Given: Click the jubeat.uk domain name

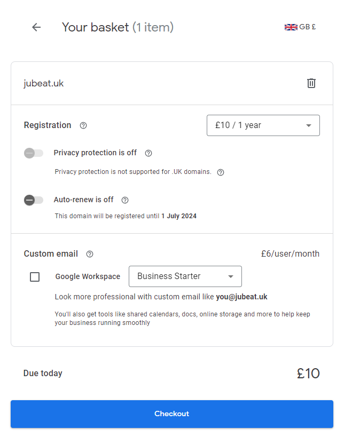Looking at the screenshot, I should [x=44, y=83].
